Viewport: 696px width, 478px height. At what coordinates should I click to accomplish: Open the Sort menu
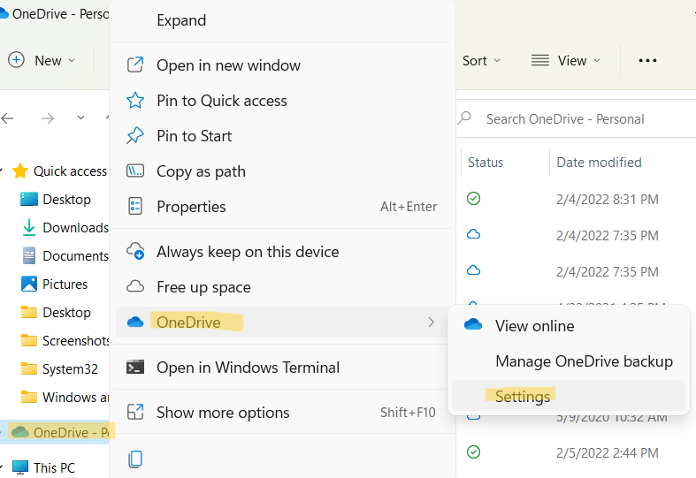click(481, 60)
